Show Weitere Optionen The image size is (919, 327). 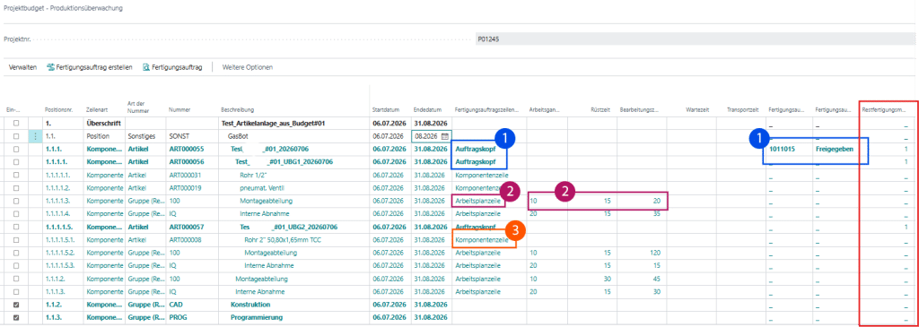248,67
